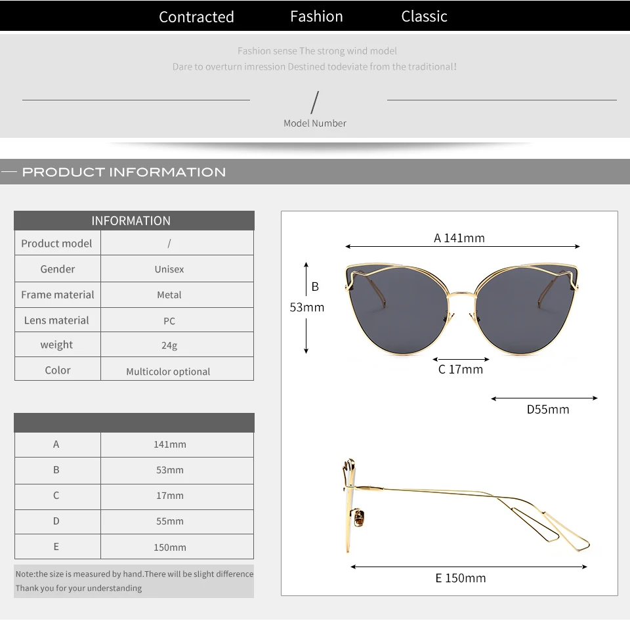Image resolution: width=630 pixels, height=621 pixels.
Task: Select the 'Frame material' row label
Action: click(x=58, y=295)
